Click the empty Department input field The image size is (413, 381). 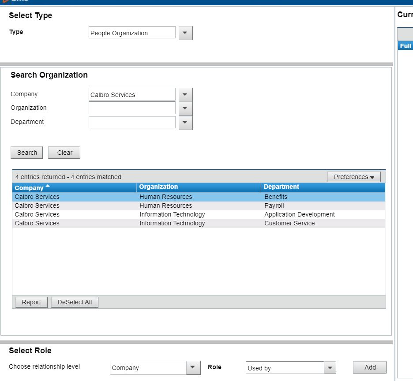coord(132,122)
